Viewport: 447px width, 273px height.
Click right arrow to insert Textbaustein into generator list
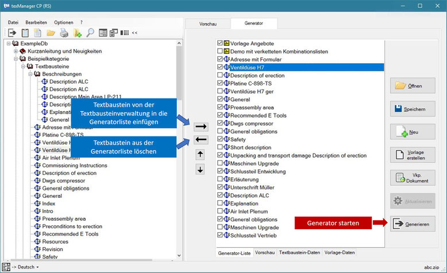(201, 127)
